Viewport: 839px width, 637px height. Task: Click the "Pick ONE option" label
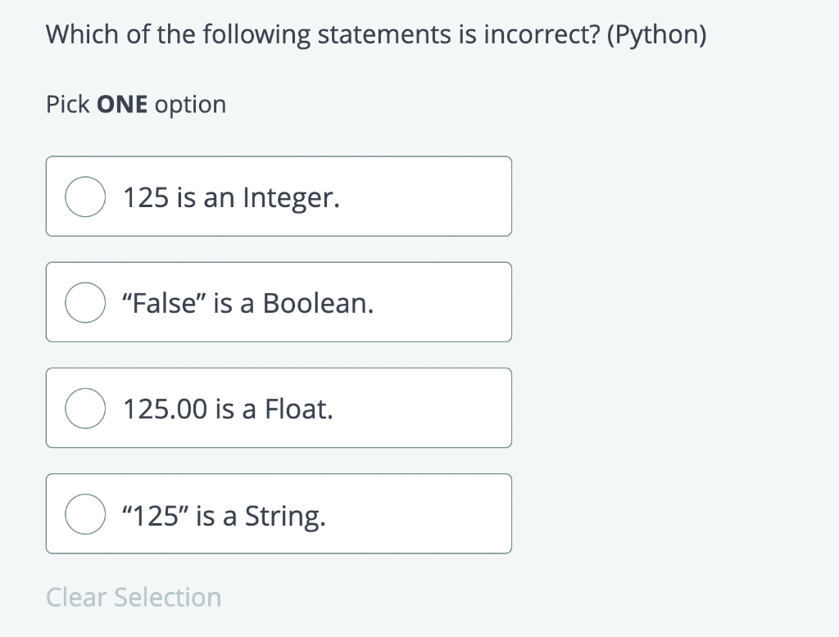pyautogui.click(x=136, y=104)
